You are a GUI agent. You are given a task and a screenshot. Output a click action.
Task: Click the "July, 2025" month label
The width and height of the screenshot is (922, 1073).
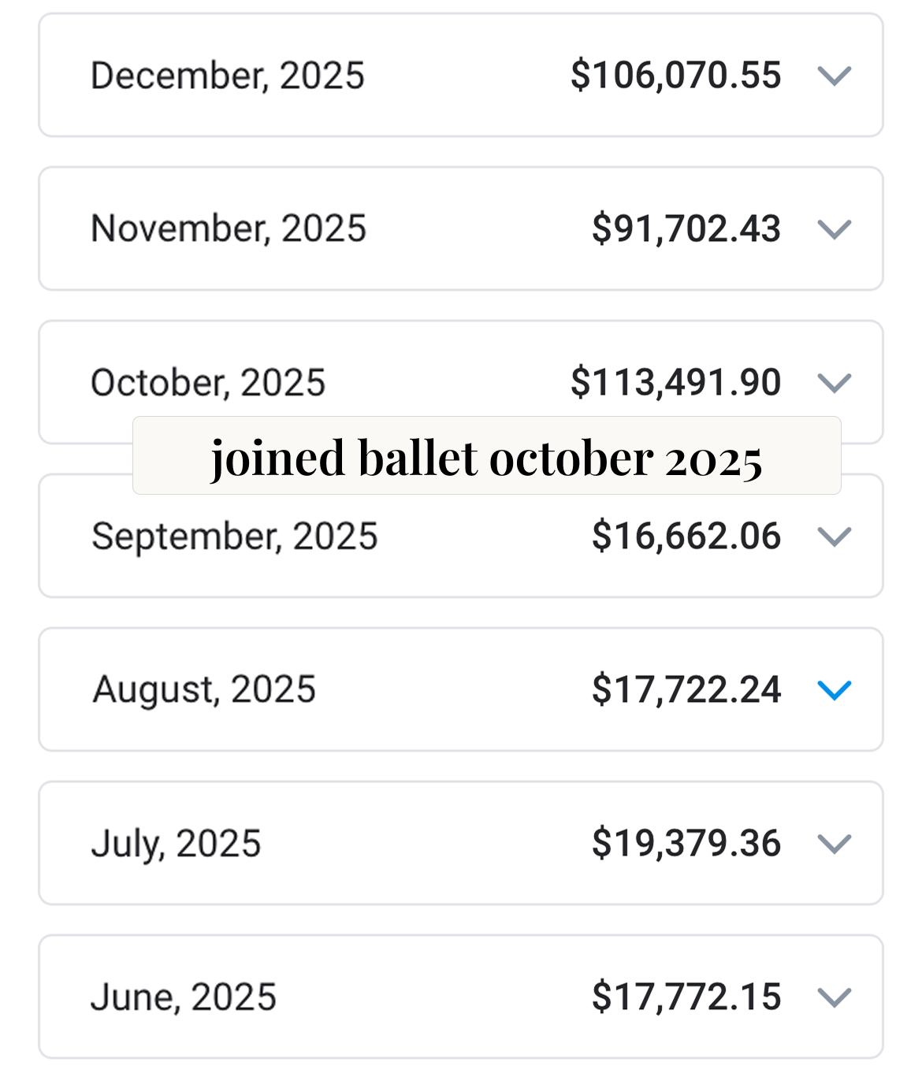pyautogui.click(x=176, y=844)
